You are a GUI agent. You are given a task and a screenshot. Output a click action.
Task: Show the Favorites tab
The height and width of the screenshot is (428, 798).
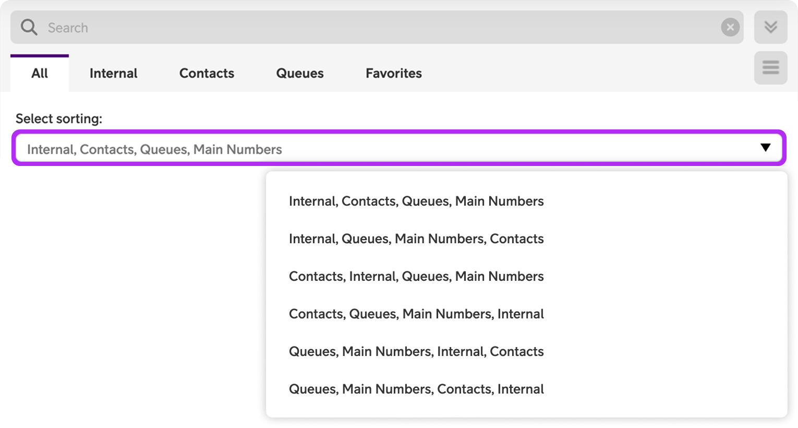[x=394, y=74]
